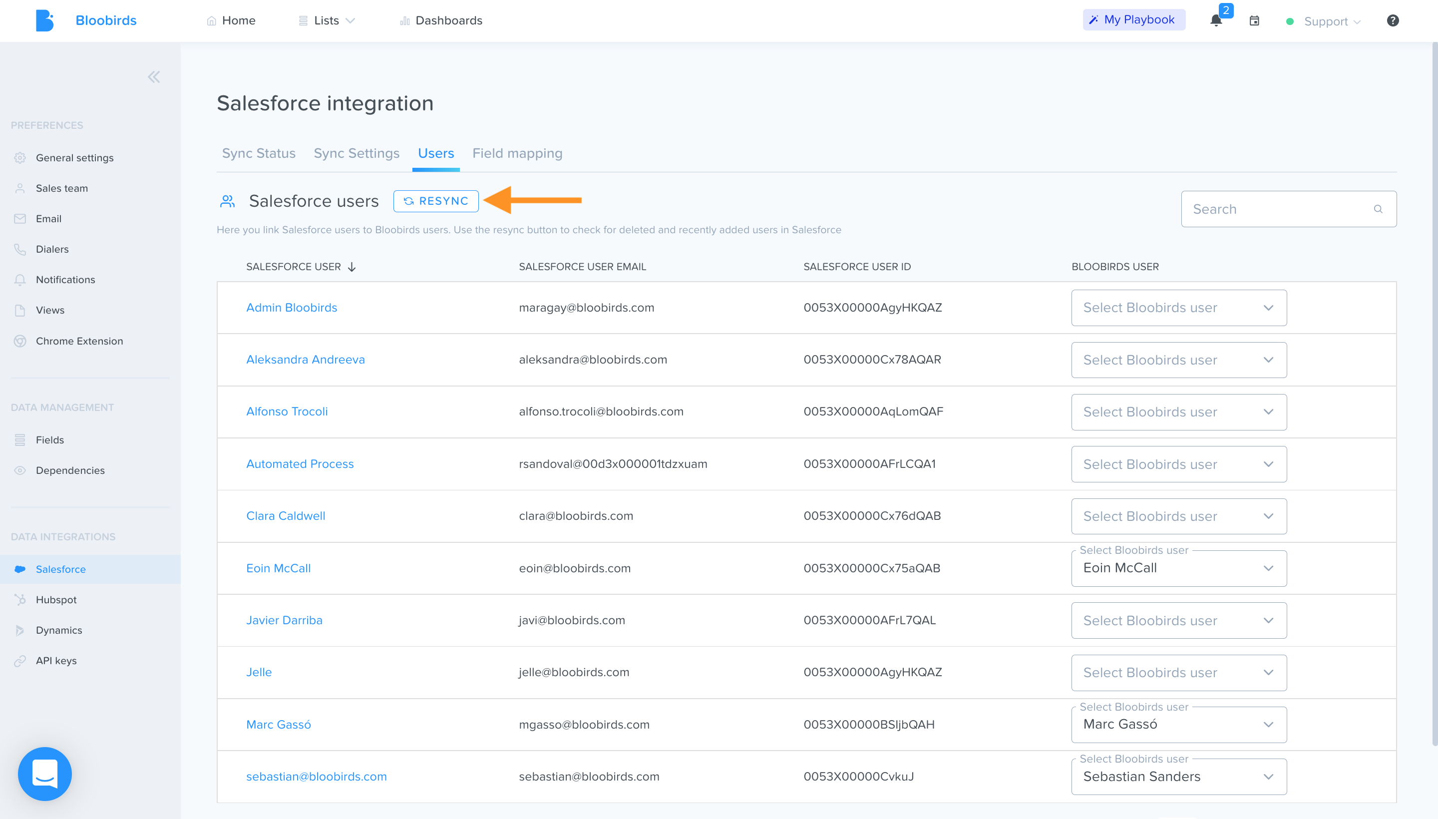
Task: Collapse the sidebar with double-chevron icon
Action: coord(153,77)
